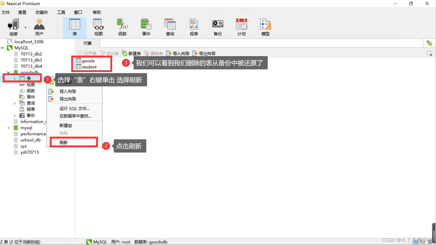Select the student table in object list
Image resolution: width=436 pixels, height=245 pixels.
(x=86, y=67)
